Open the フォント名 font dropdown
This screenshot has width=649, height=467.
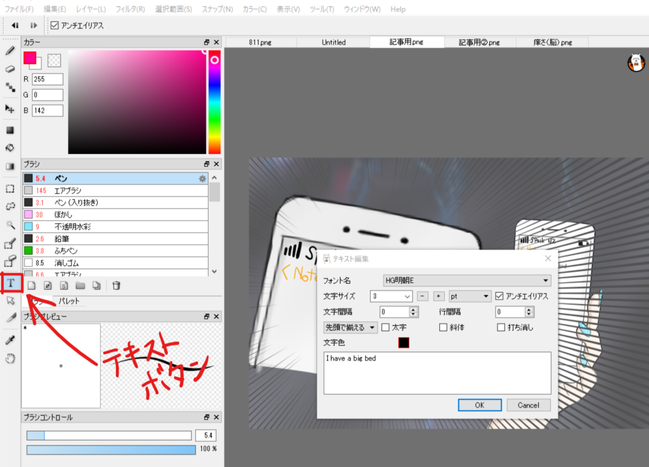[467, 280]
